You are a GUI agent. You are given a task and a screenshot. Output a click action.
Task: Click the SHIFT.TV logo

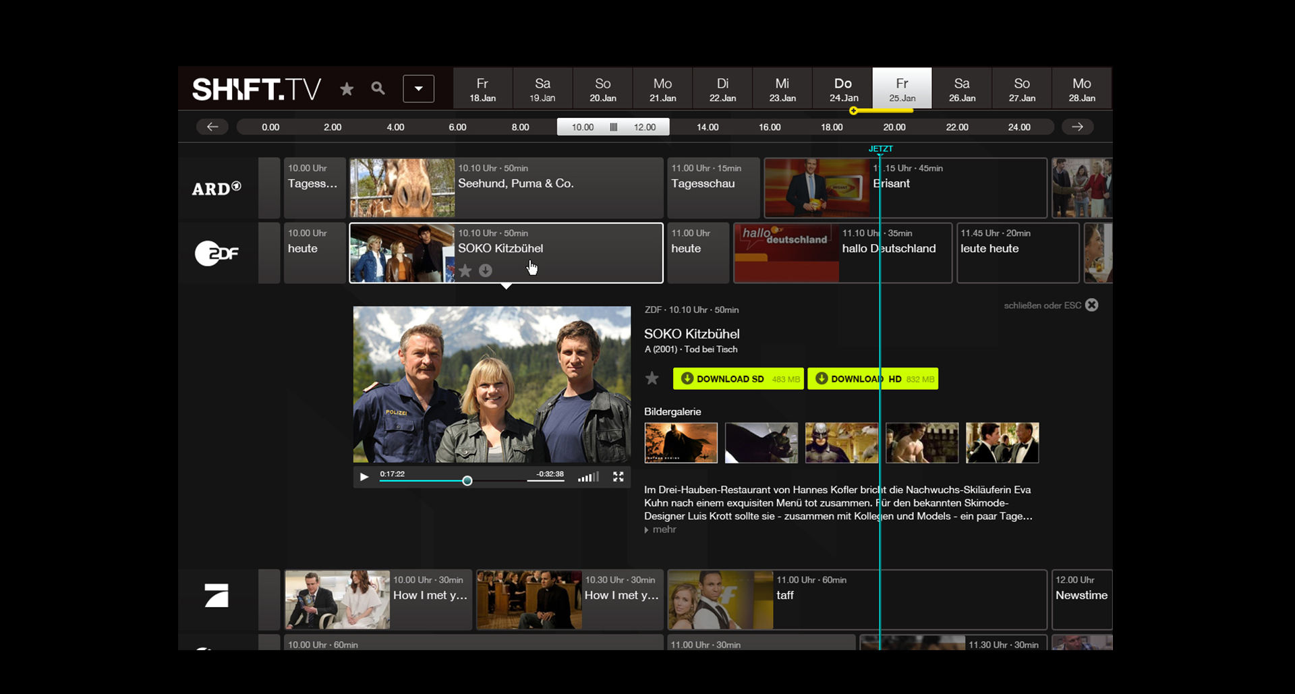[x=256, y=89]
